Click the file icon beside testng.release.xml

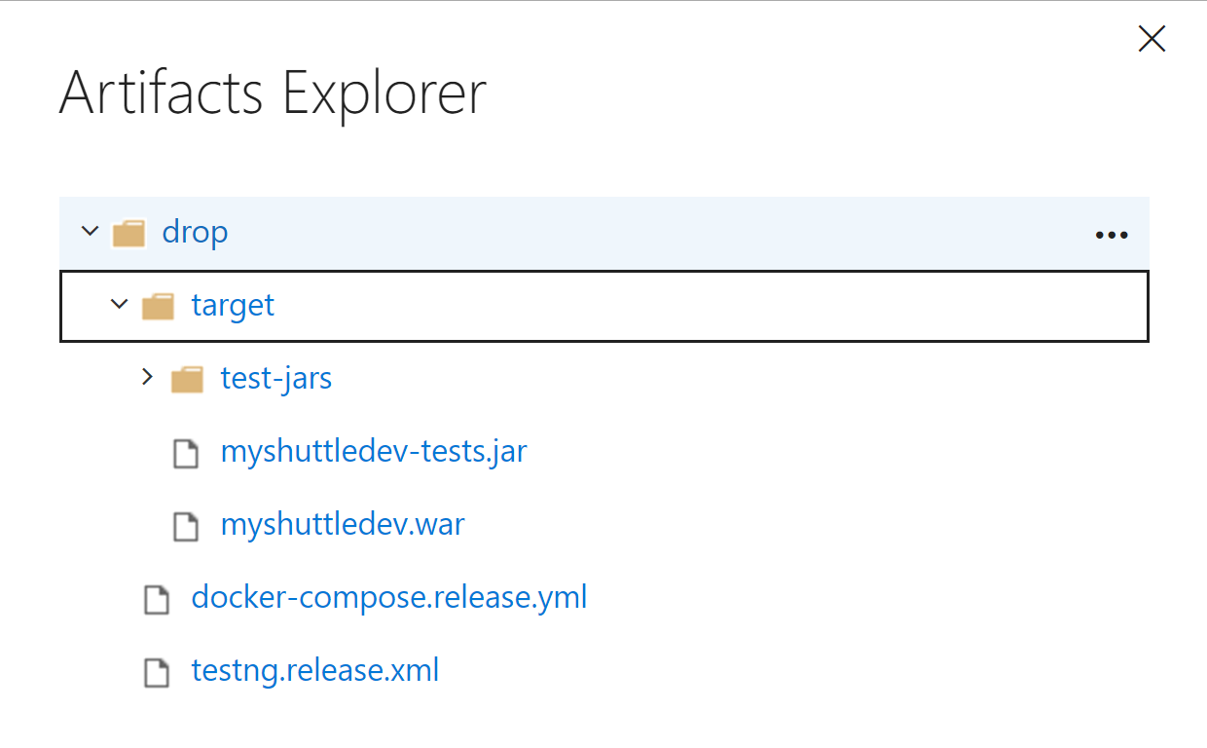pyautogui.click(x=156, y=672)
